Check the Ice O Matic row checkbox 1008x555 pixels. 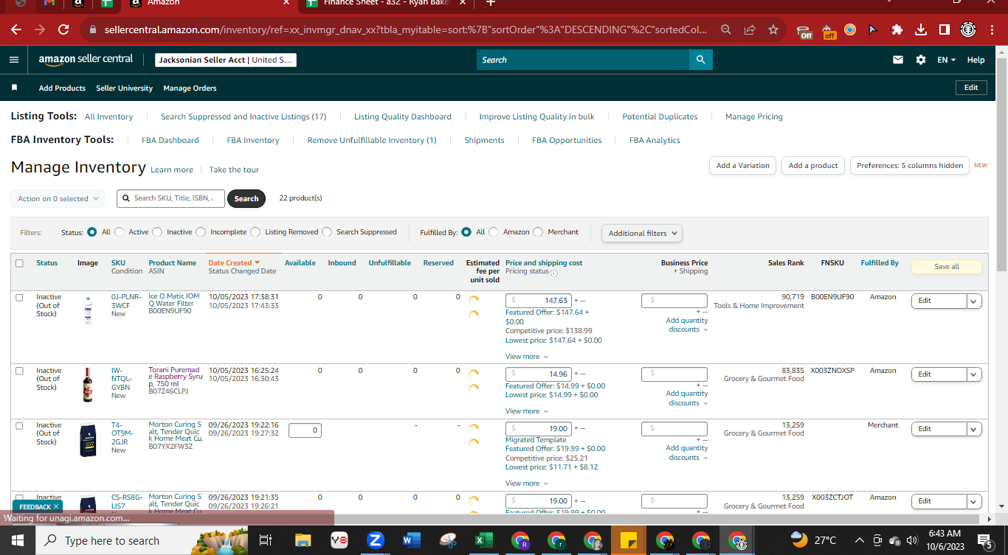[19, 297]
